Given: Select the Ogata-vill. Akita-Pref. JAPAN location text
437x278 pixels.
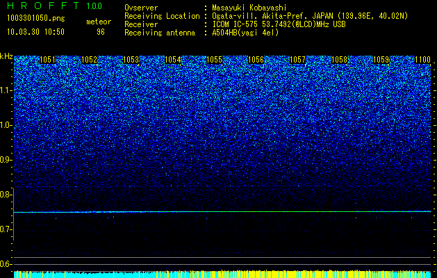Looking at the screenshot, I should [311, 16].
